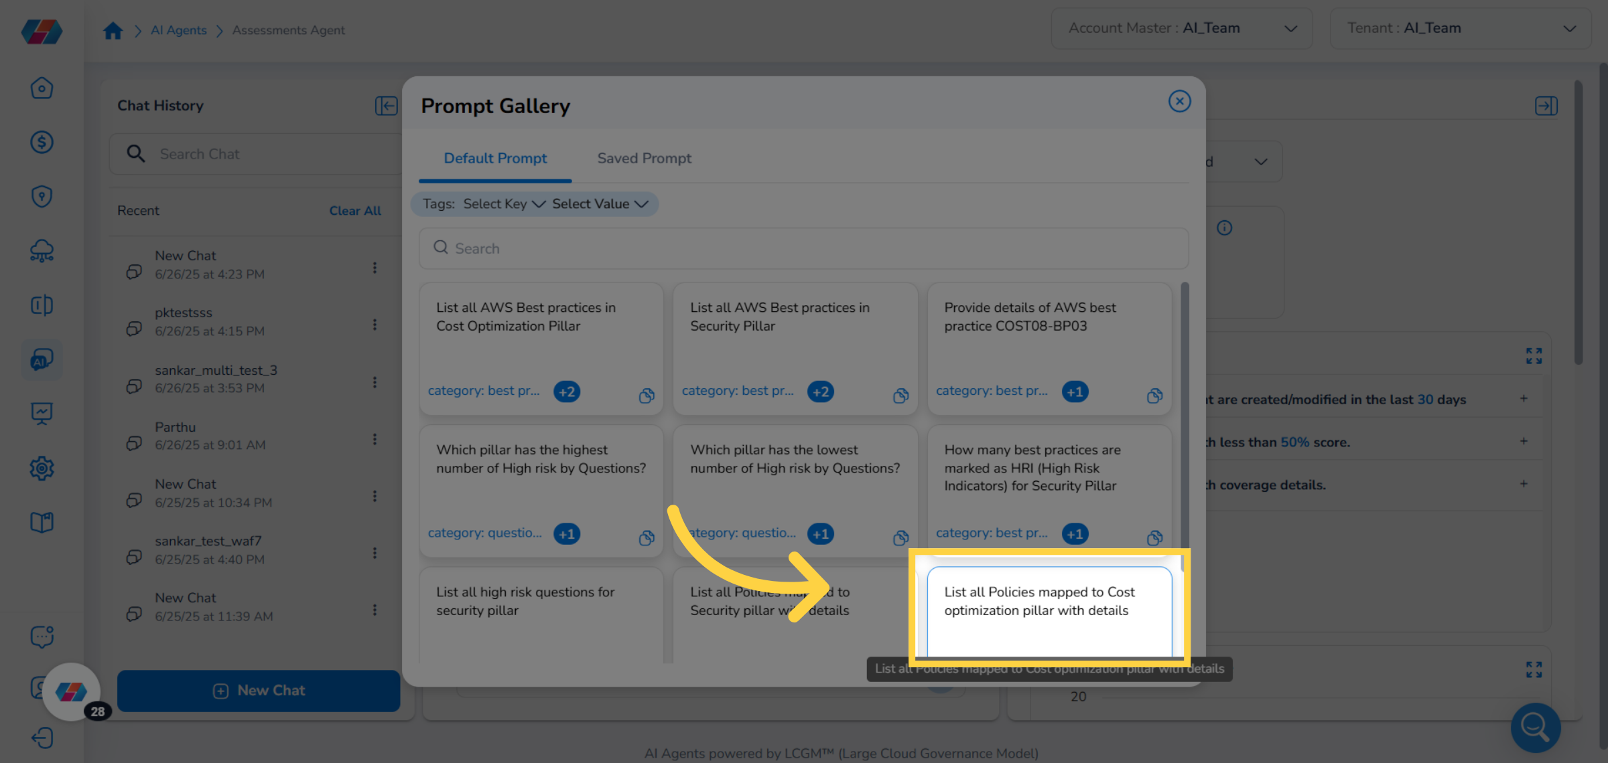The image size is (1608, 763).
Task: Expand the Select Value tag dropdown
Action: coord(600,204)
